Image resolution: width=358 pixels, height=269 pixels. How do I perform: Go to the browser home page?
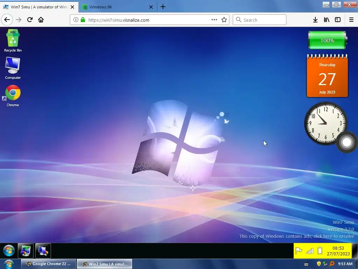tap(41, 20)
